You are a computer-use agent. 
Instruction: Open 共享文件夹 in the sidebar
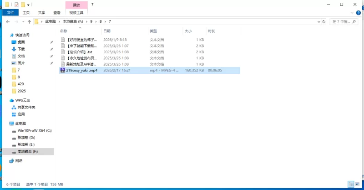point(26,107)
